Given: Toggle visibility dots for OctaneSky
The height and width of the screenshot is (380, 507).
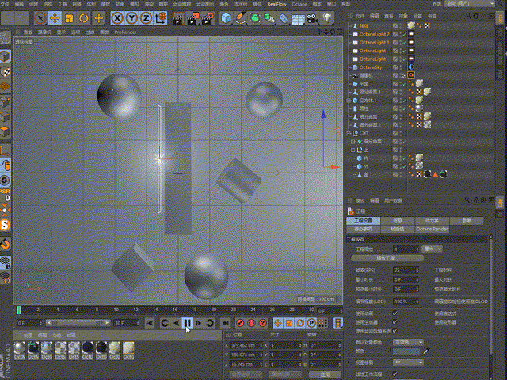Looking at the screenshot, I should click(x=401, y=67).
